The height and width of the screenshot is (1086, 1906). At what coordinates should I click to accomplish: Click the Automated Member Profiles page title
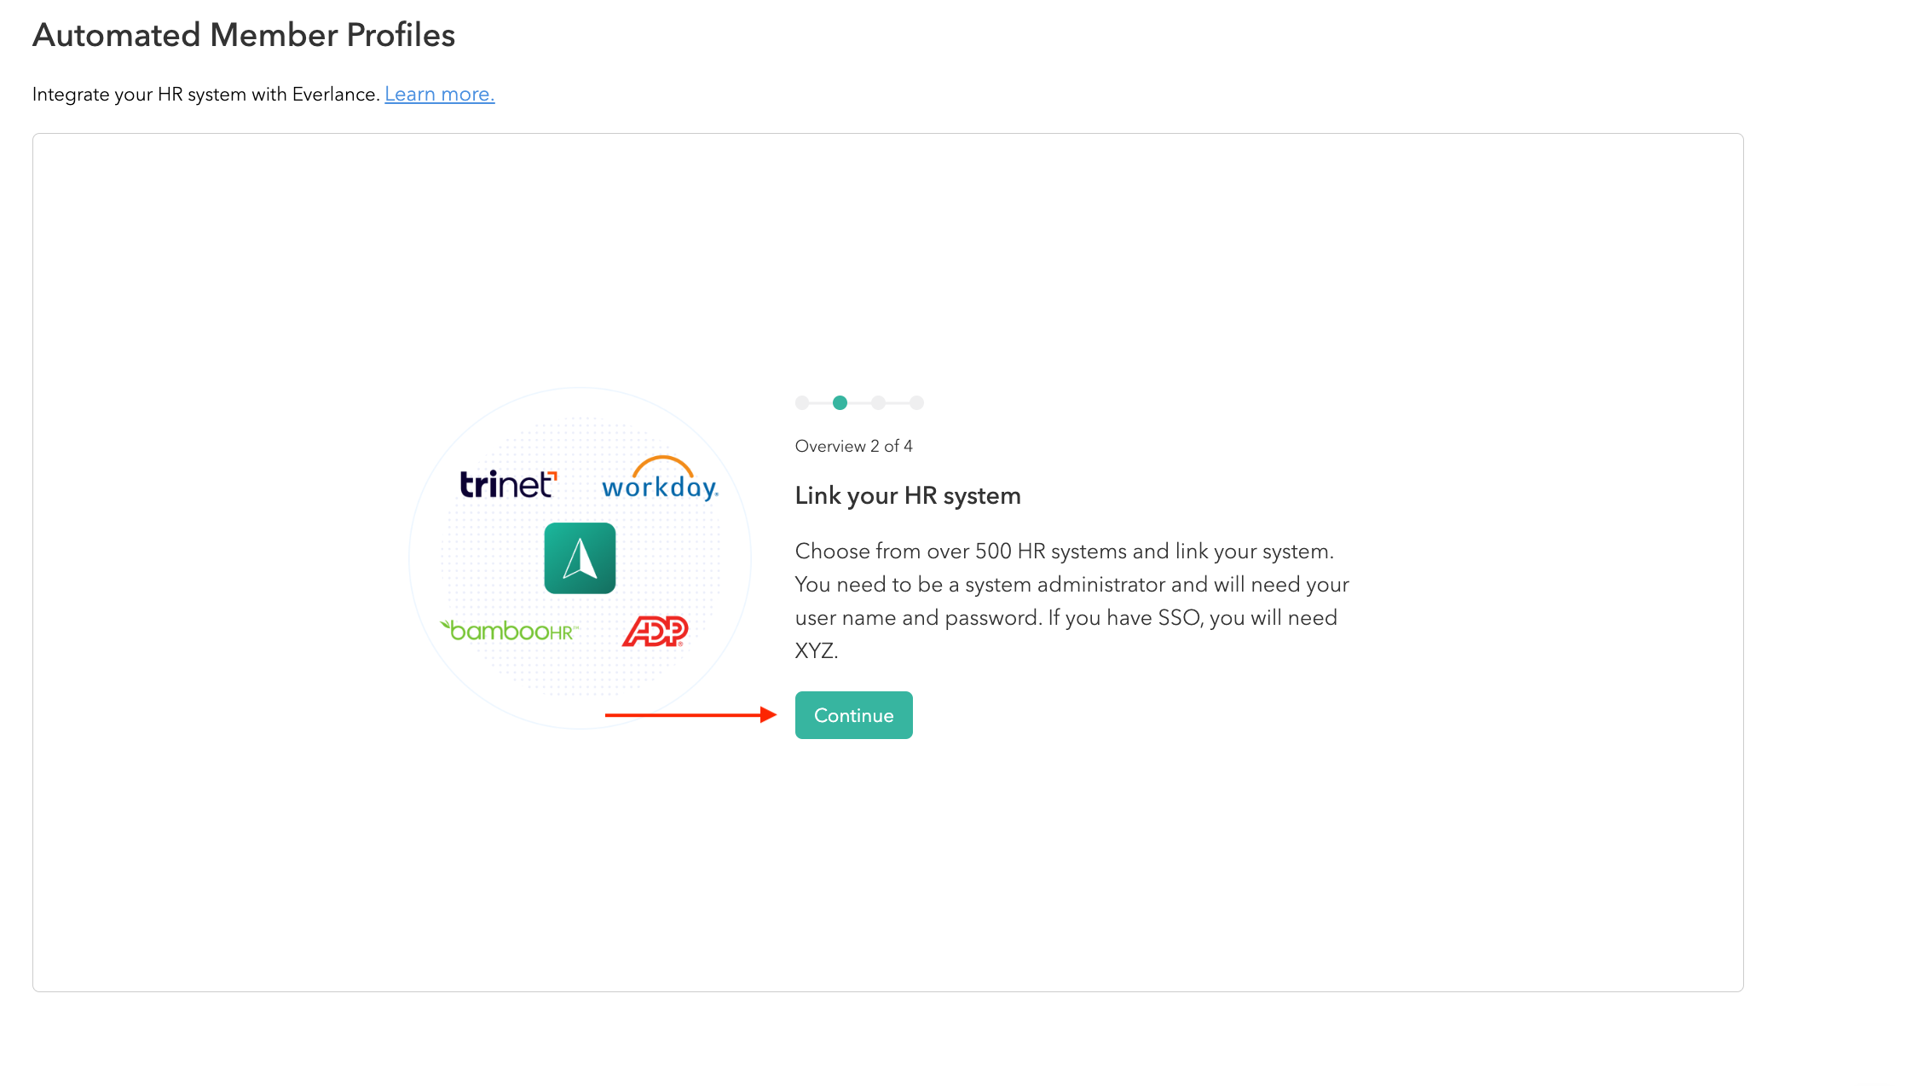tap(244, 35)
